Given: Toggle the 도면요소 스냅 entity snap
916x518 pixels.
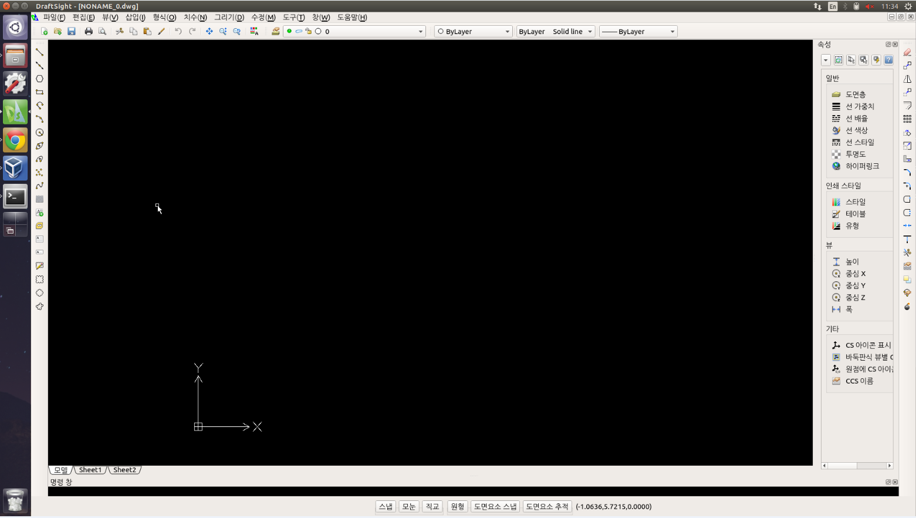Looking at the screenshot, I should pyautogui.click(x=495, y=507).
